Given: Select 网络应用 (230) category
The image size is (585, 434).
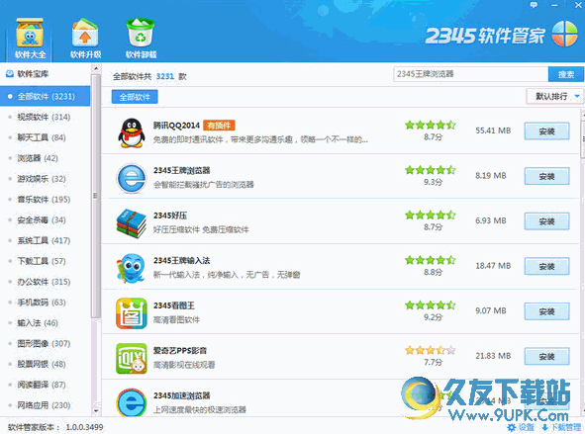Looking at the screenshot, I should (x=46, y=405).
